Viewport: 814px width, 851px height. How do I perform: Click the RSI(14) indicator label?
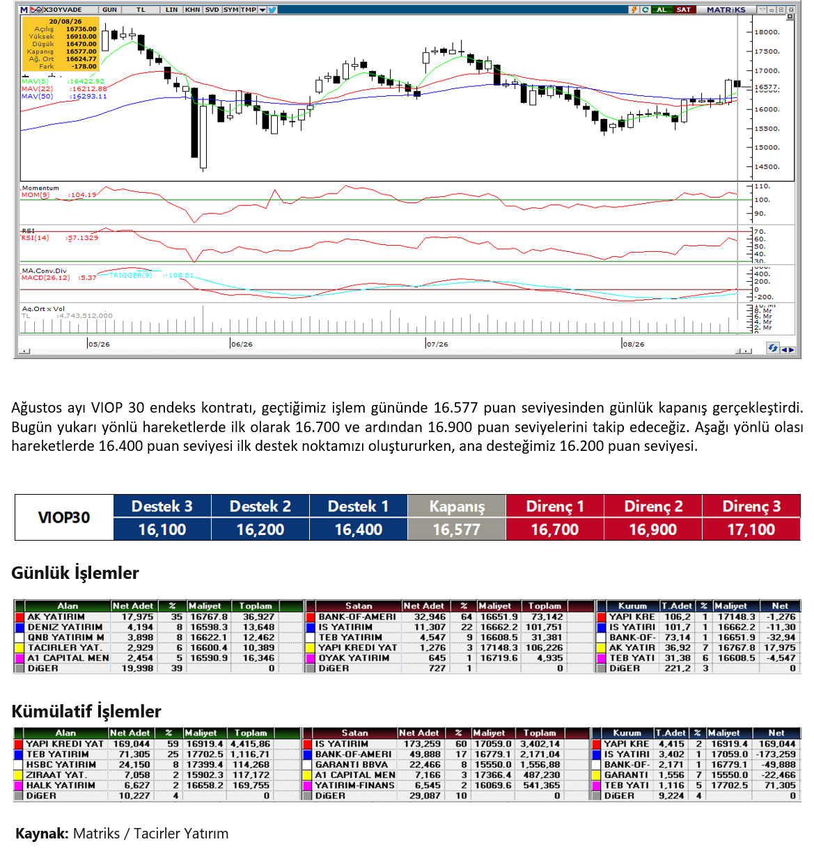tap(35, 238)
